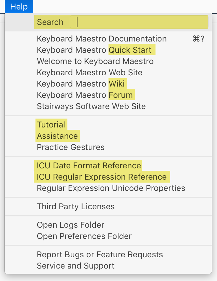Report Bugs or Feature Requests
Viewport: 217px width, 281px height.
click(99, 254)
